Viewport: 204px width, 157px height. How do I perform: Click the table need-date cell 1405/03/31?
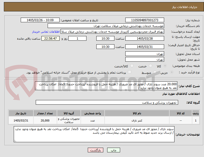tap(21, 120)
